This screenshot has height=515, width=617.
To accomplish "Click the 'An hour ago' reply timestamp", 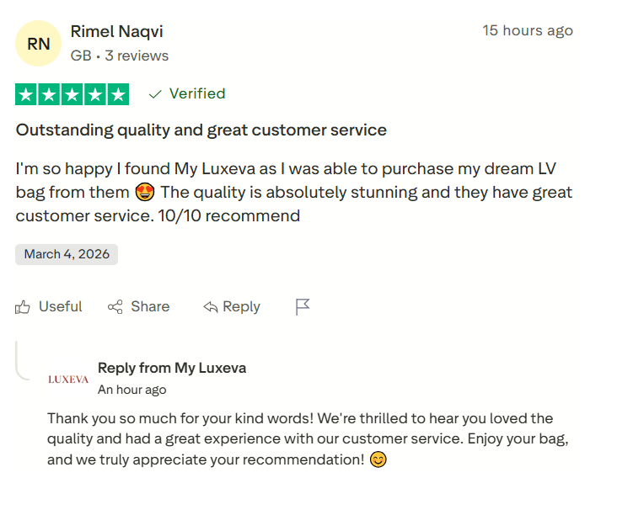I will point(132,390).
